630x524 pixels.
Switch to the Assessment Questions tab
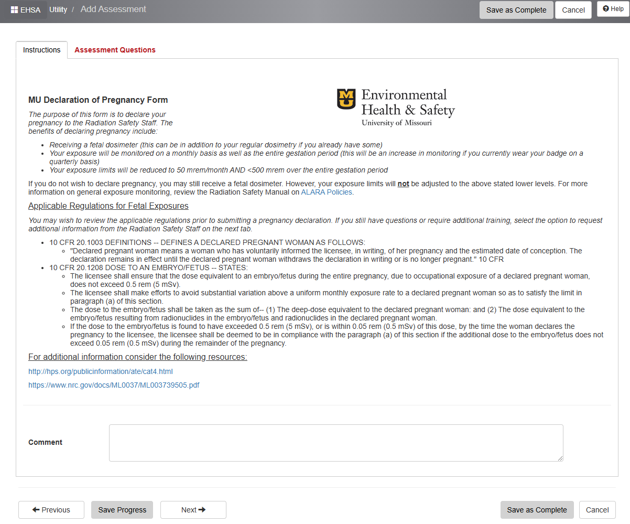point(115,50)
